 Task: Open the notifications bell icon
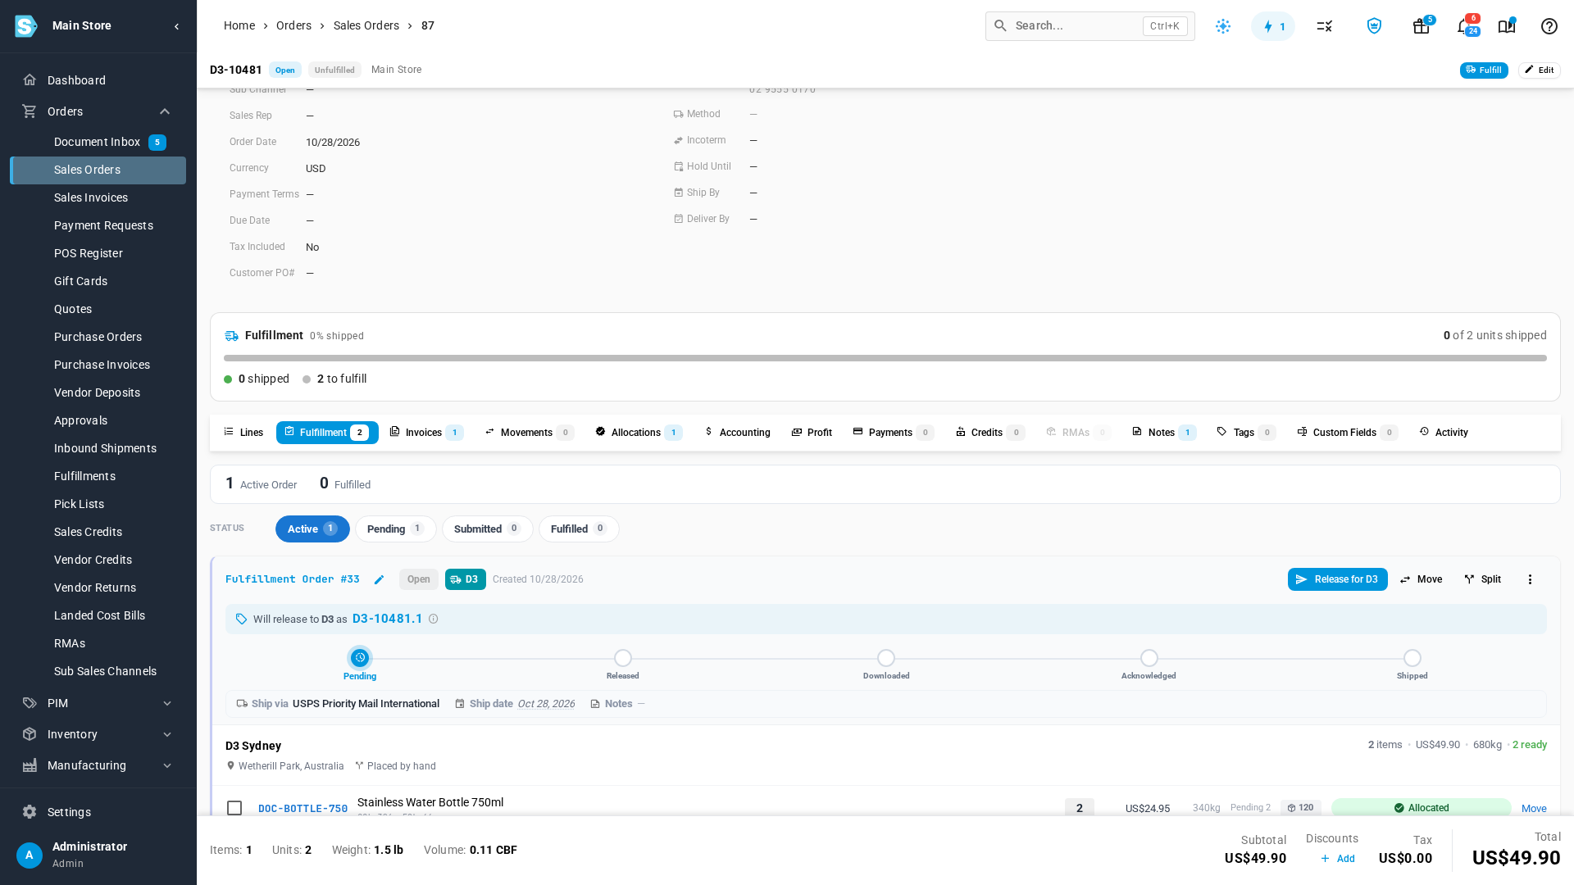click(1464, 26)
